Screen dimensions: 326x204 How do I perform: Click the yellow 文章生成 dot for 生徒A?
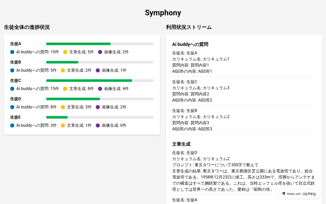[x=65, y=52]
